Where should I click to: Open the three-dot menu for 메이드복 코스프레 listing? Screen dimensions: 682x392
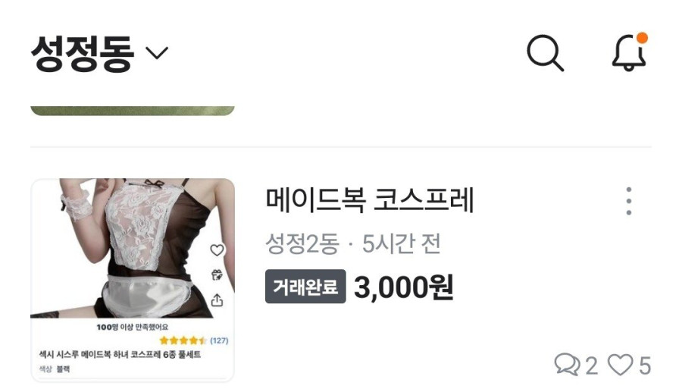point(629,201)
